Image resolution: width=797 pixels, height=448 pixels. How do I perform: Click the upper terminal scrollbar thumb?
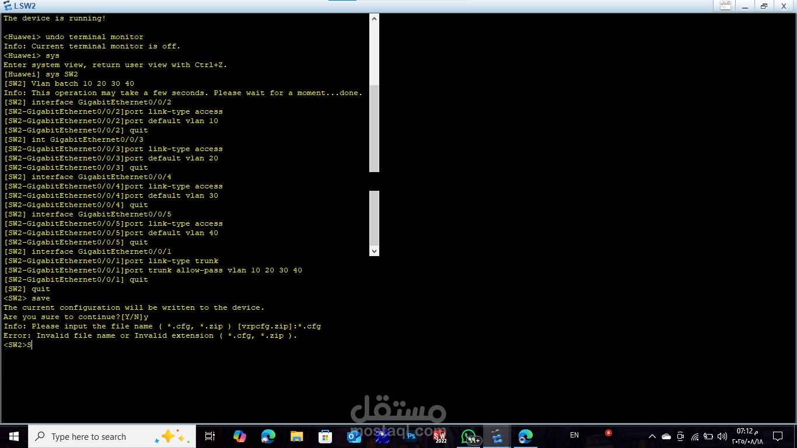click(375, 128)
